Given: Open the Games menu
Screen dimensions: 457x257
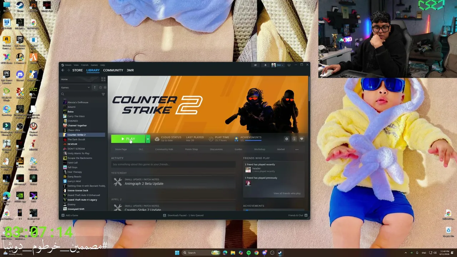Looking at the screenshot, I should [94, 65].
